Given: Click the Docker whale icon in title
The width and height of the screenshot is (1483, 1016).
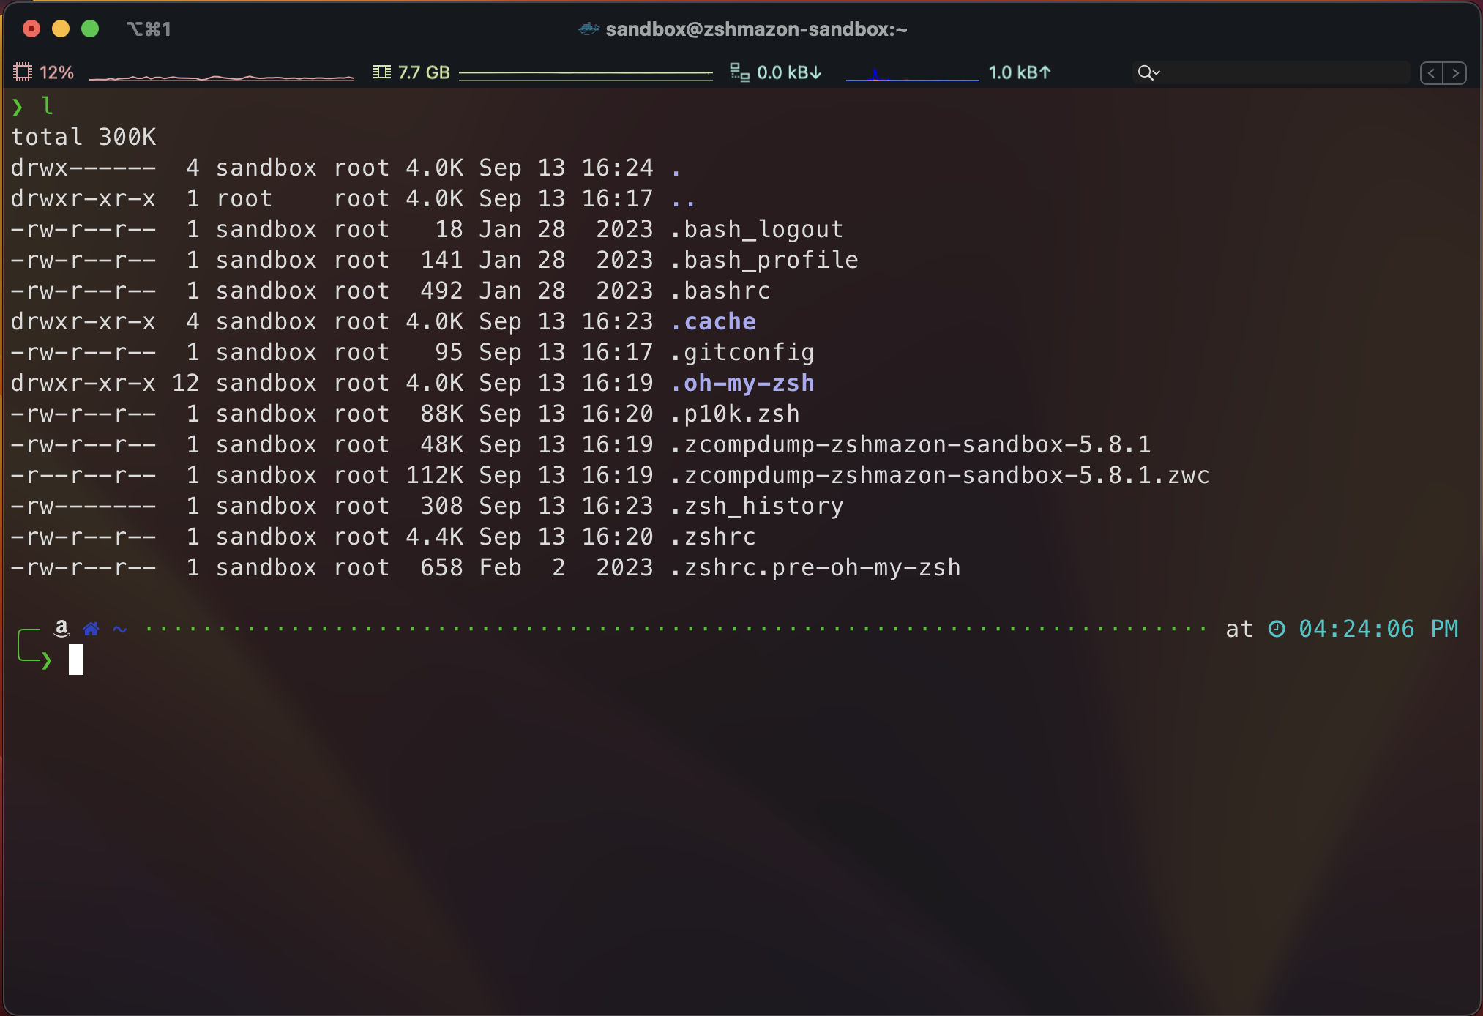Looking at the screenshot, I should tap(589, 29).
